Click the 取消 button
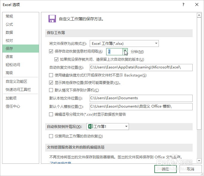 191,169
